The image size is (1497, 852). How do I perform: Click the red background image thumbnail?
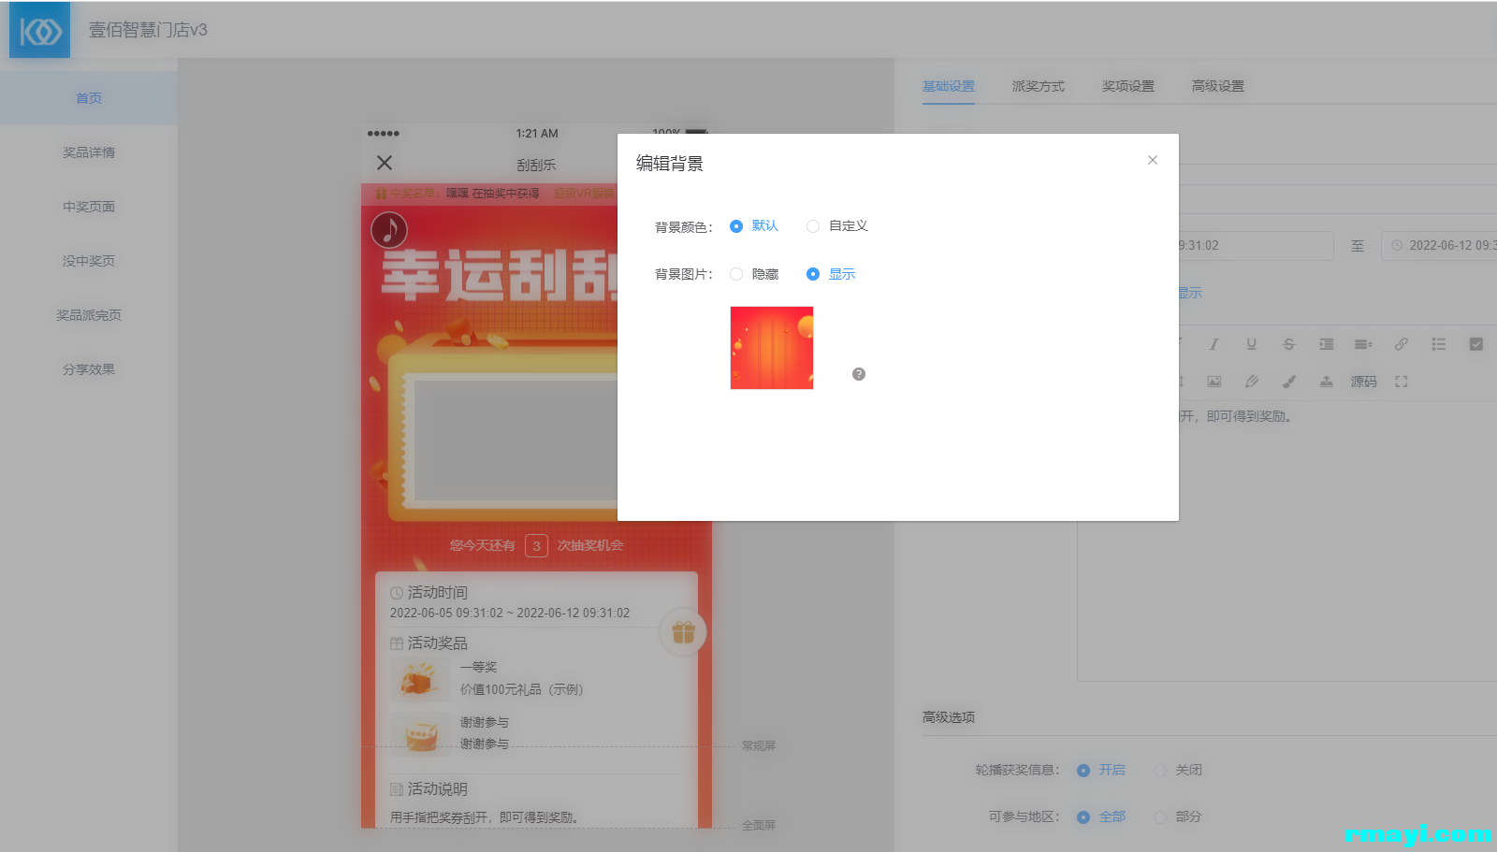pyautogui.click(x=772, y=348)
